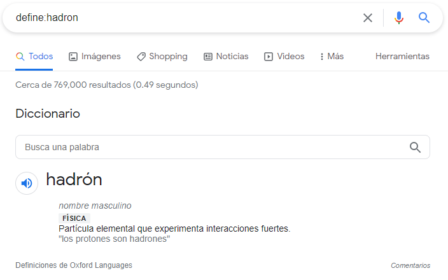This screenshot has width=448, height=280.
Task: Start voice search with the microphone icon
Action: (399, 18)
